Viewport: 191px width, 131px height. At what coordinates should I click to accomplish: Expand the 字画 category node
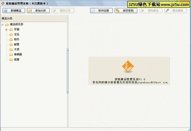coord(7,29)
